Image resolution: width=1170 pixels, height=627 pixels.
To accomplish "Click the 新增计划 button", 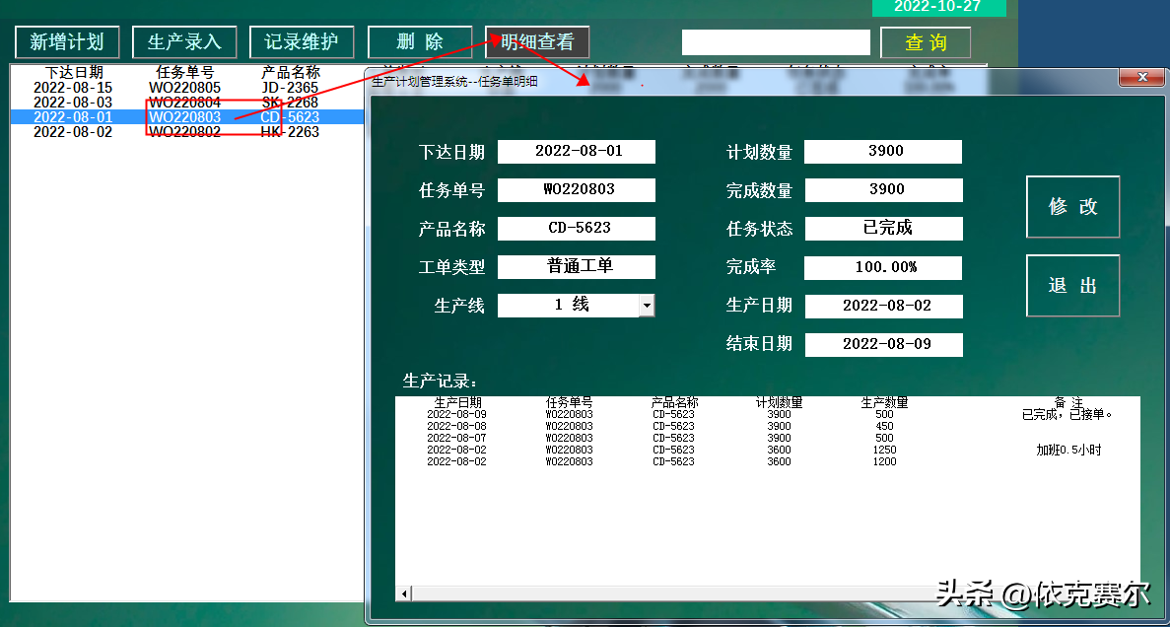I will coord(67,41).
